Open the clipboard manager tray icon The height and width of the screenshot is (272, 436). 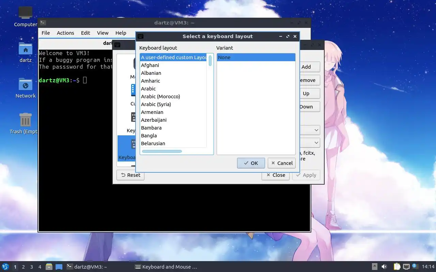tap(397, 267)
